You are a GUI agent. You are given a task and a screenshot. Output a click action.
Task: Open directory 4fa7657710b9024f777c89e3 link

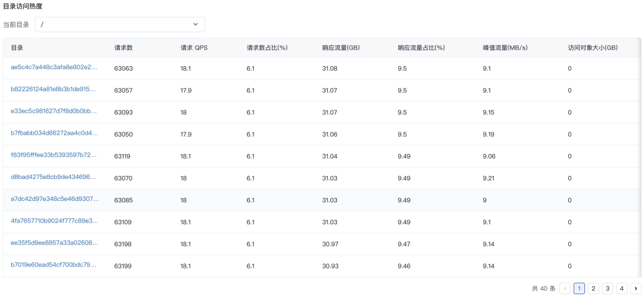tap(55, 221)
